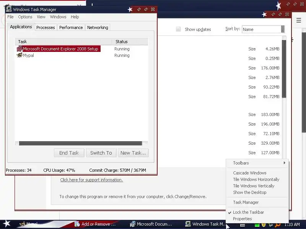Toggle the Show updates checkbox
Viewport: 306px width, 229px height.
pos(178,29)
